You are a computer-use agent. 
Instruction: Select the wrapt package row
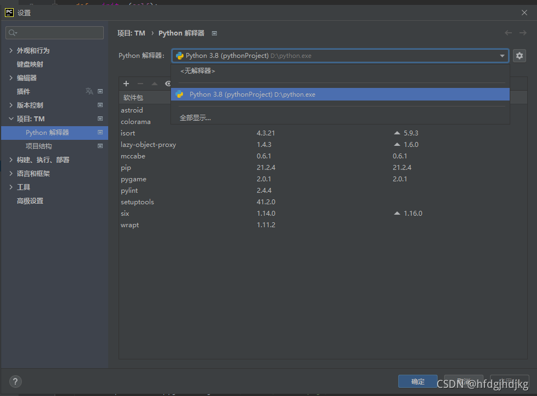[x=323, y=224]
